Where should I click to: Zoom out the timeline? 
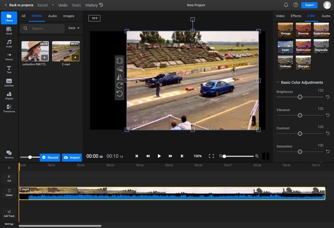(221, 156)
